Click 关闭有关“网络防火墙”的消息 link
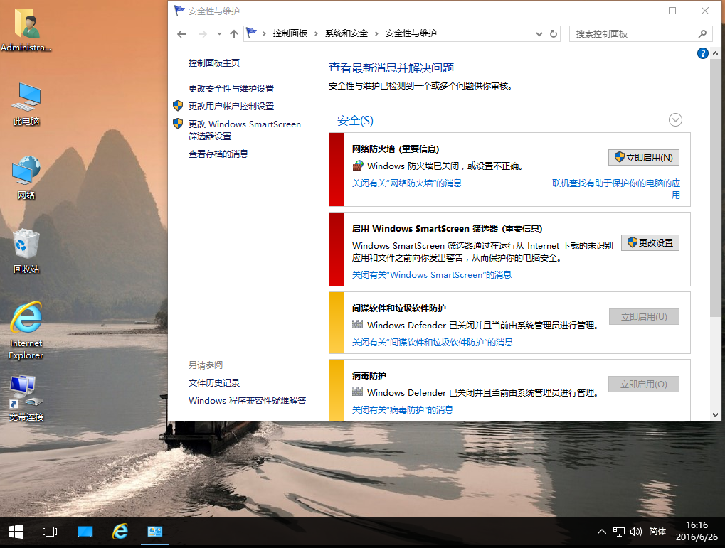Image resolution: width=725 pixels, height=548 pixels. point(407,183)
